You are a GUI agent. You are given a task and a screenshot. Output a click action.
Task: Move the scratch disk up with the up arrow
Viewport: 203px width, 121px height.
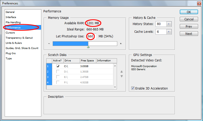(122, 72)
